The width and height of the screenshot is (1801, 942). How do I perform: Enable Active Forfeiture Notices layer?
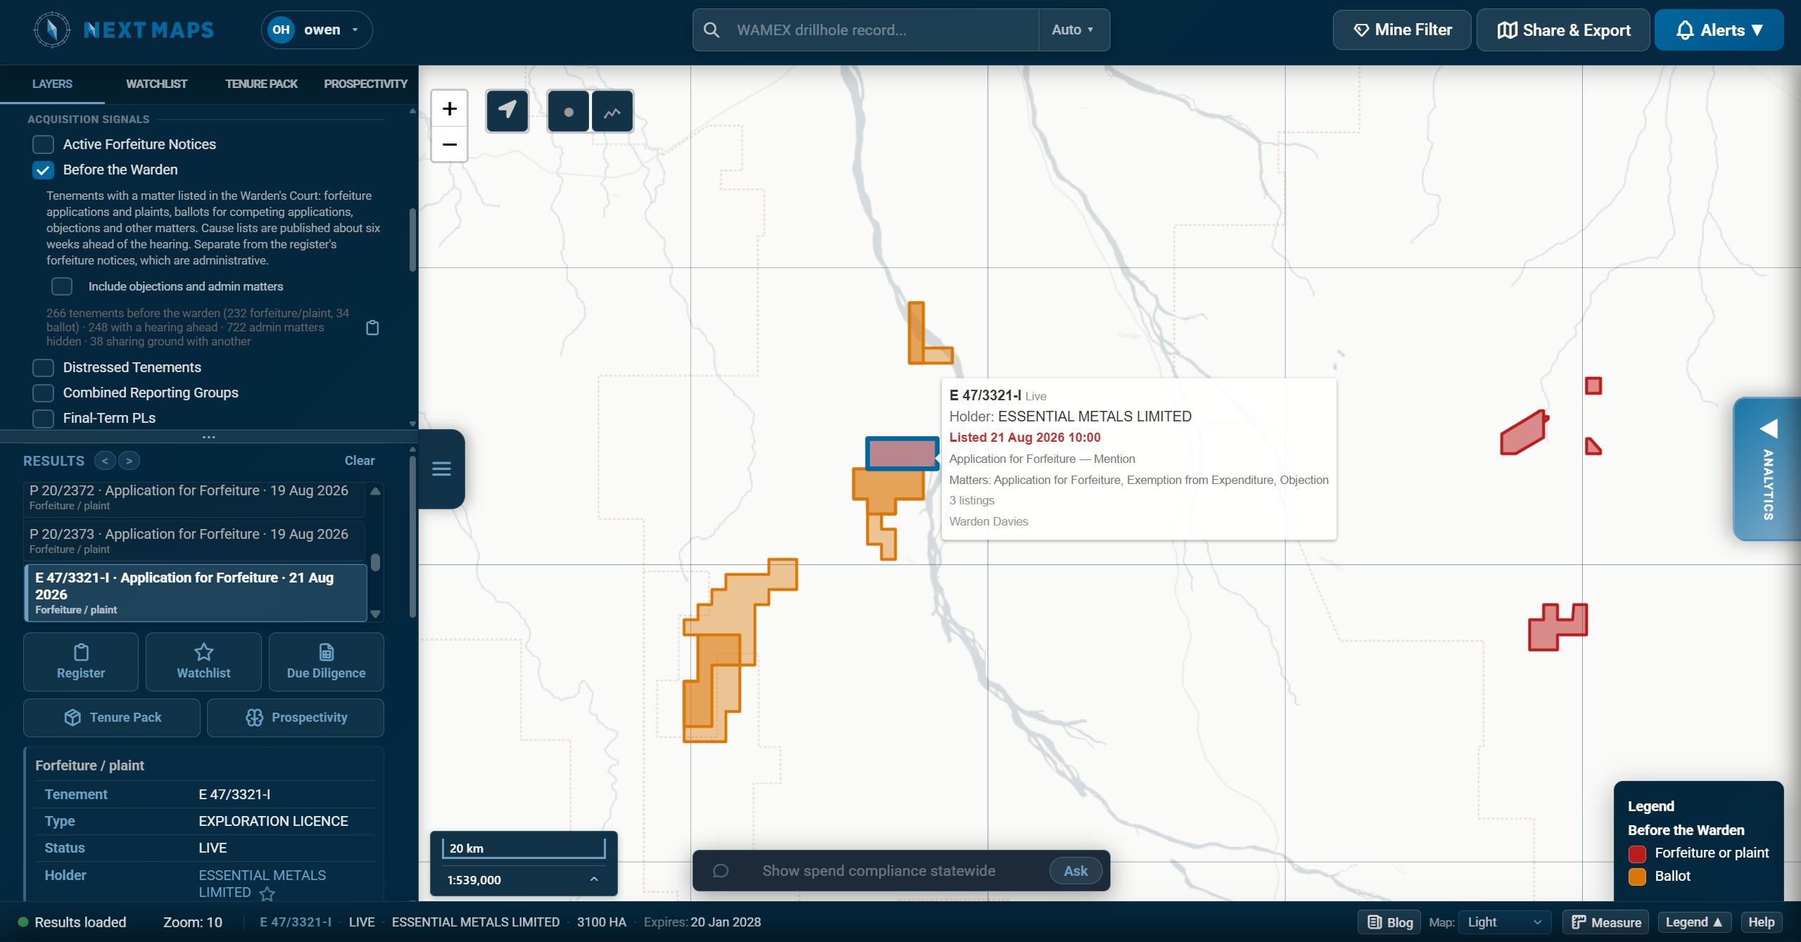[44, 144]
